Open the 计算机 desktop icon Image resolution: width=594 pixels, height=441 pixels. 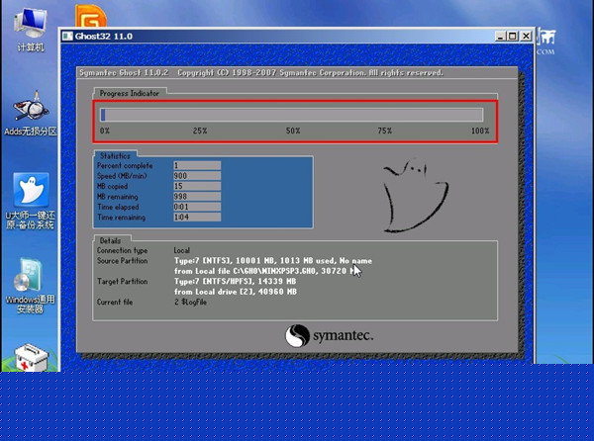(x=31, y=29)
